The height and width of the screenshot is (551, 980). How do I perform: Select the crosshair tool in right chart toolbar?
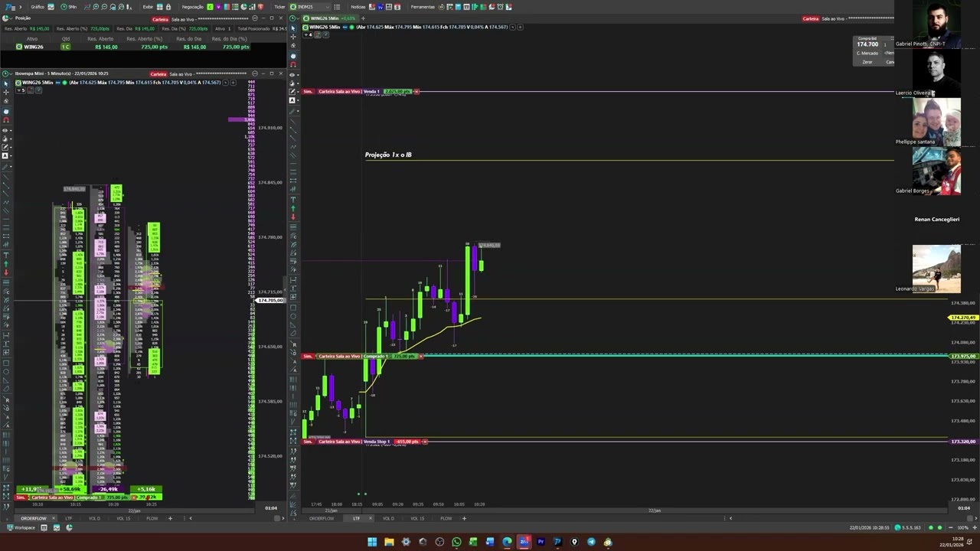point(293,37)
